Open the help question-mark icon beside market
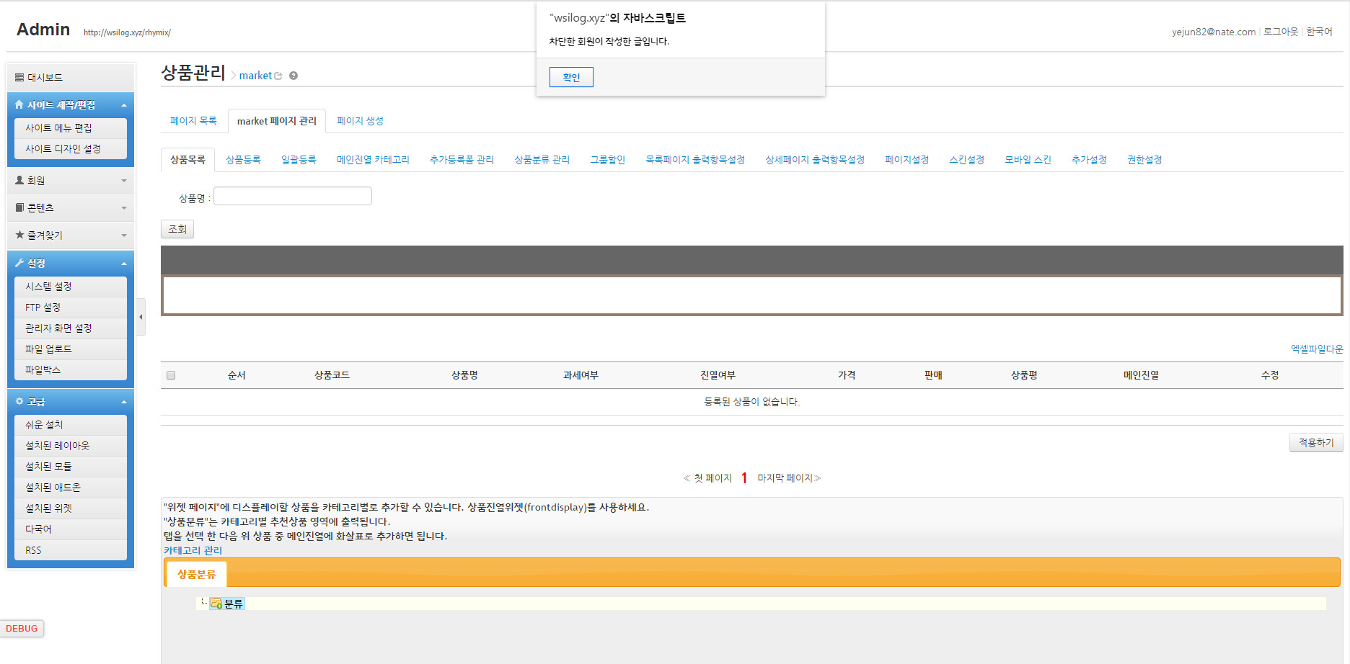 (x=294, y=76)
